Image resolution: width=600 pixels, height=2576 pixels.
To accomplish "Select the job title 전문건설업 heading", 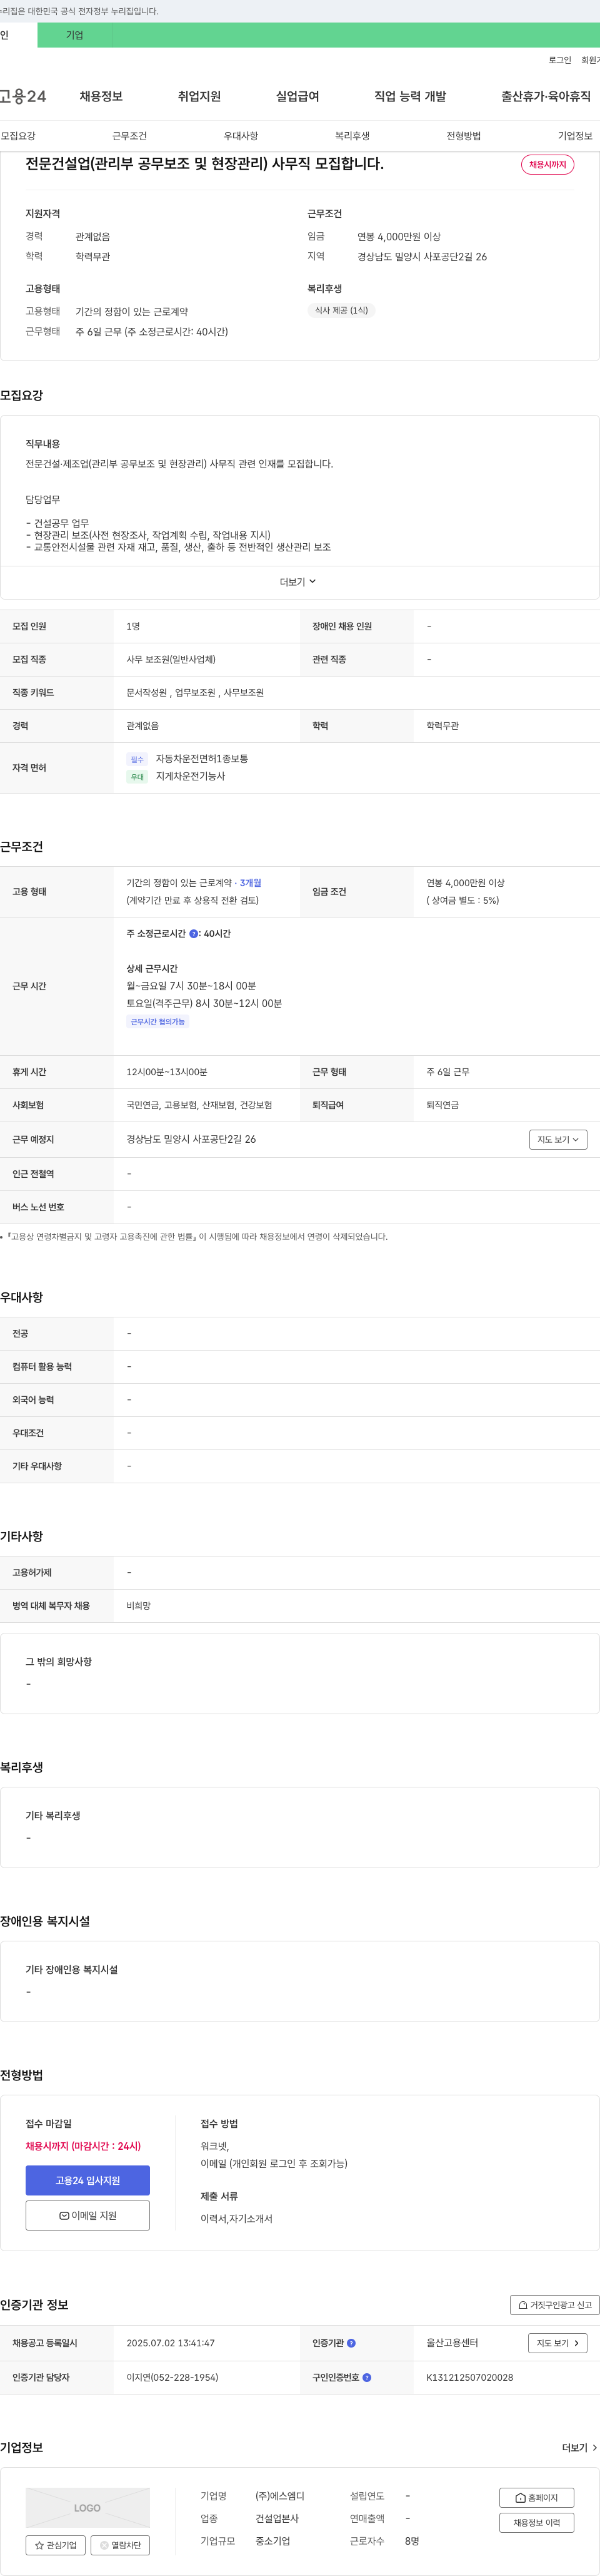I will pos(204,163).
